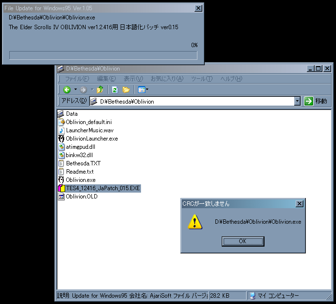
Task: Click the Up folder toolbar icon
Action: click(100, 89)
